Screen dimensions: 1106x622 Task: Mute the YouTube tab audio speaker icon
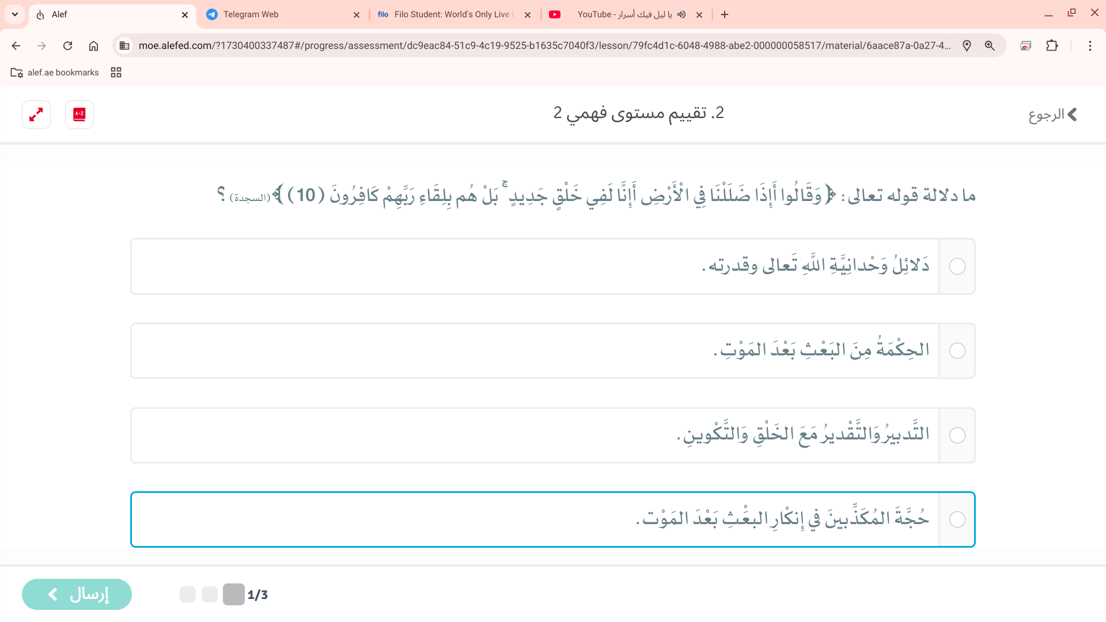pos(681,14)
